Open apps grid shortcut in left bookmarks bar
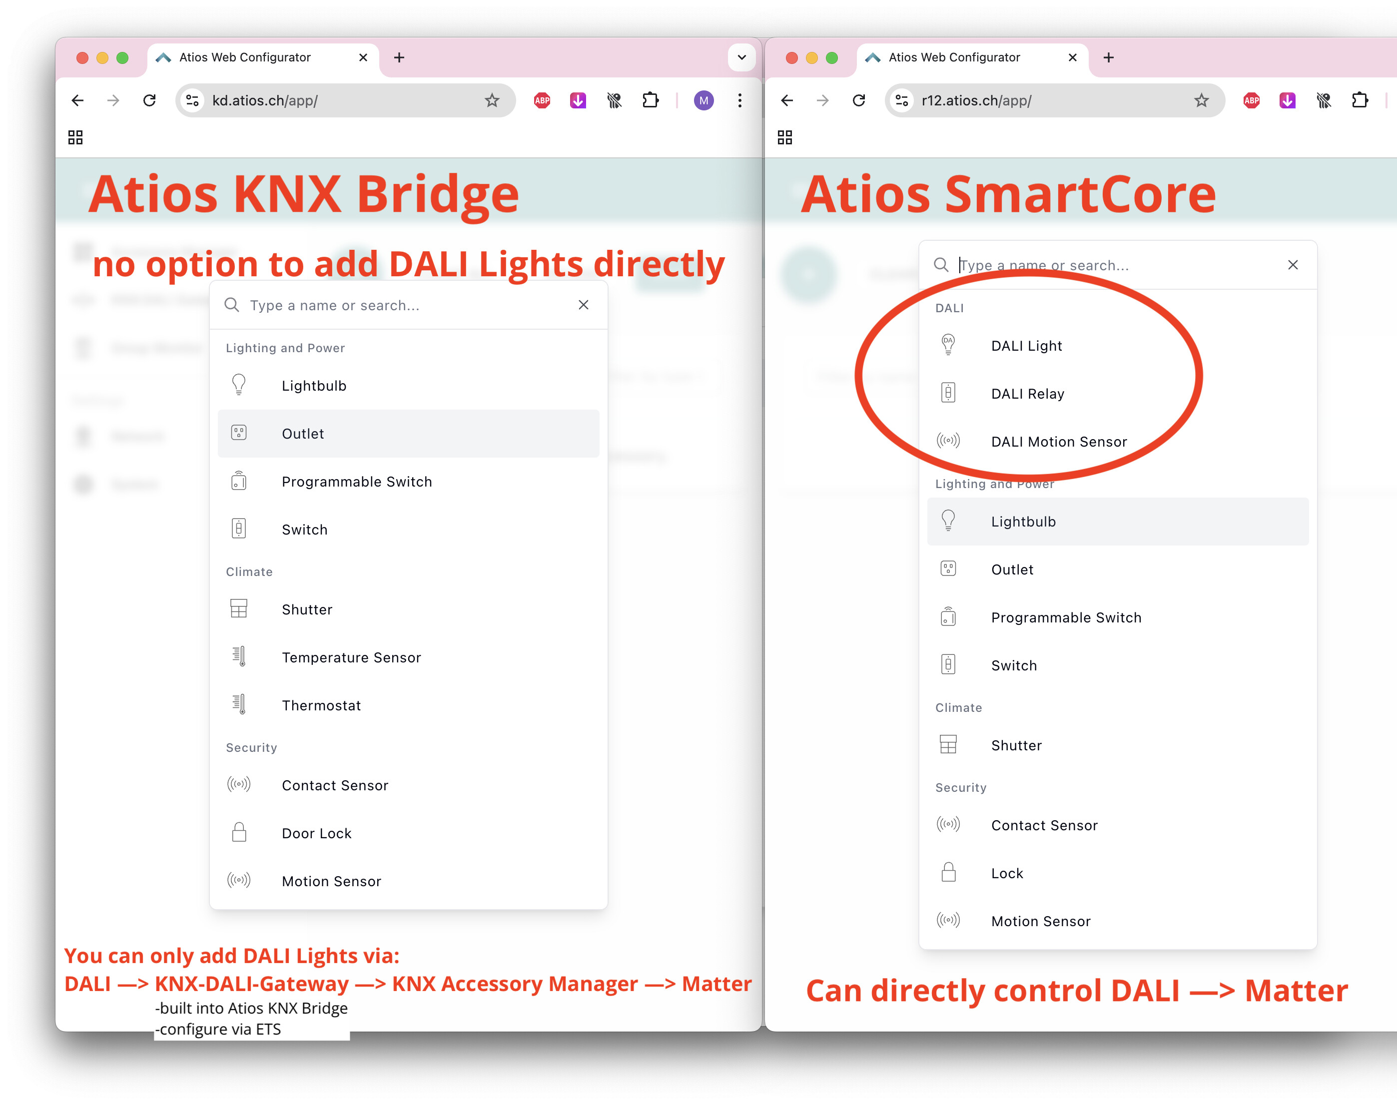The width and height of the screenshot is (1397, 1100). [x=75, y=137]
